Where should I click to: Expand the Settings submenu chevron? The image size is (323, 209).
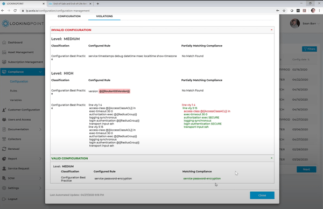pyautogui.click(x=40, y=188)
